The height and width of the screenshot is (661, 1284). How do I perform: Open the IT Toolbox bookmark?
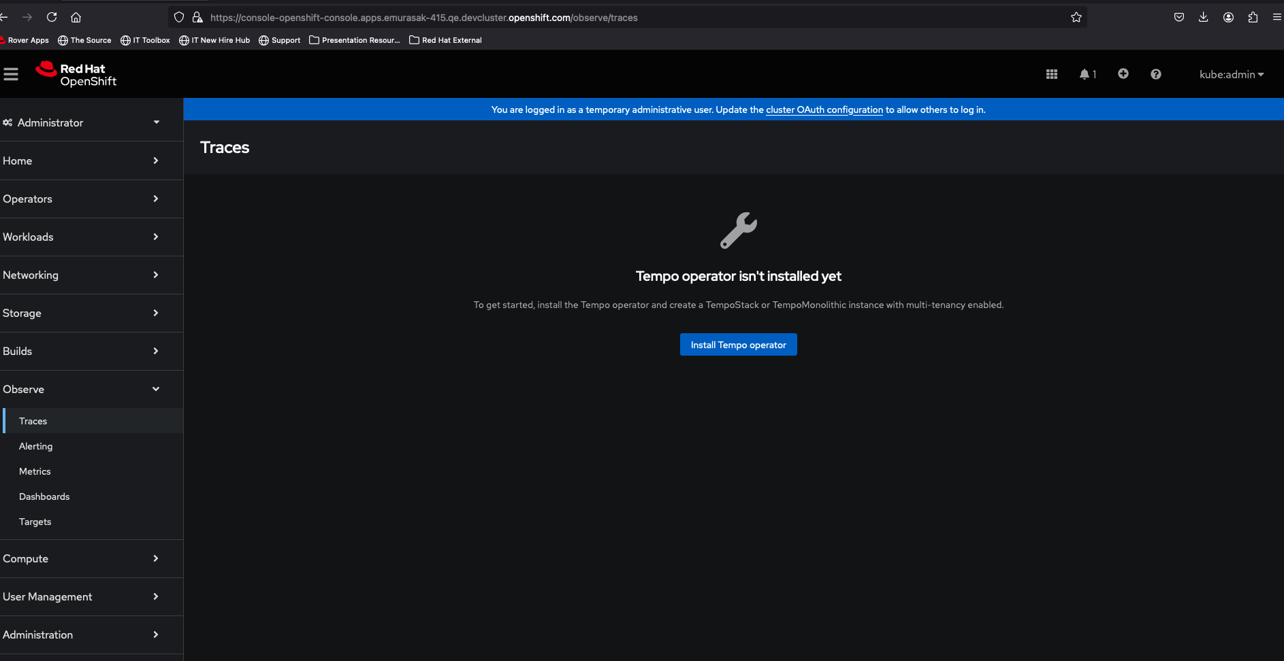[x=145, y=40]
